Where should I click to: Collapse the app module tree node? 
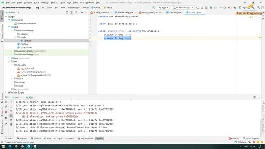(x=6, y=17)
